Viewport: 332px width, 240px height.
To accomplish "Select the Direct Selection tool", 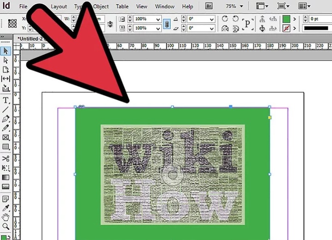I will tap(6, 60).
